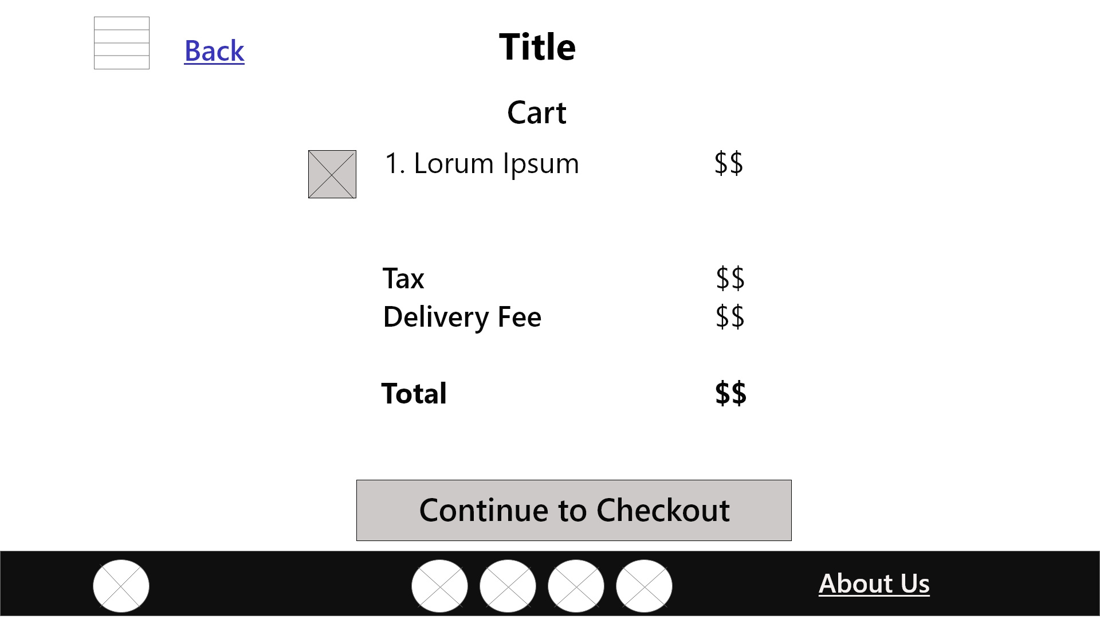Select the Lorum Ipsum item image placeholder
Image resolution: width=1100 pixels, height=619 pixels.
332,174
